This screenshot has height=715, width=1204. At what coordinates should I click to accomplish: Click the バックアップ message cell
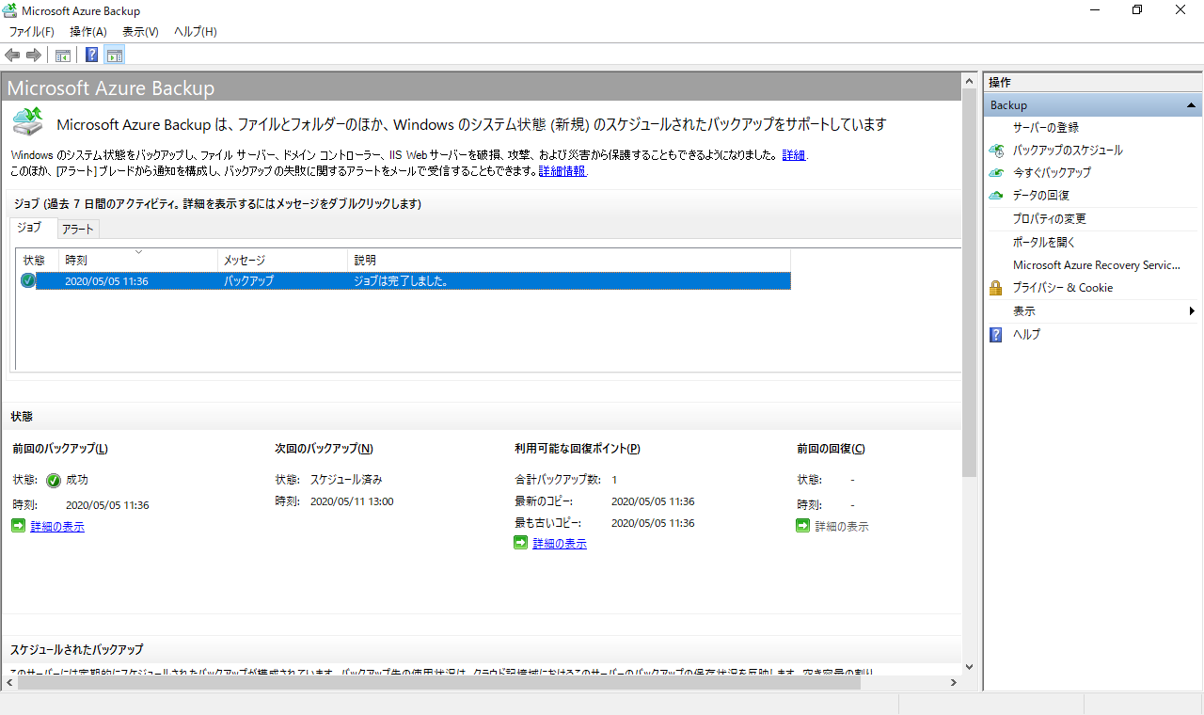(x=248, y=280)
